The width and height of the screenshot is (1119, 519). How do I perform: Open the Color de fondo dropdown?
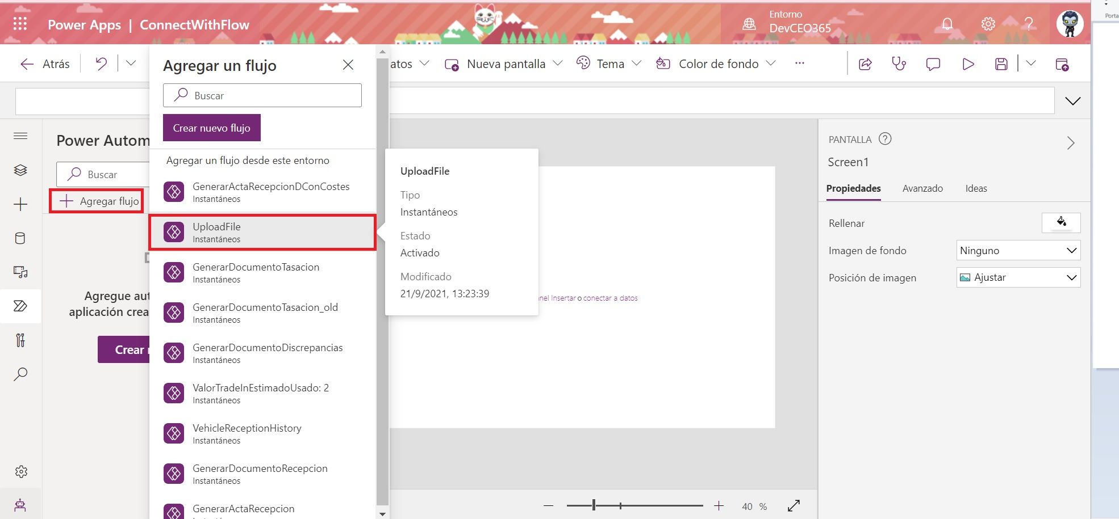[x=715, y=64]
